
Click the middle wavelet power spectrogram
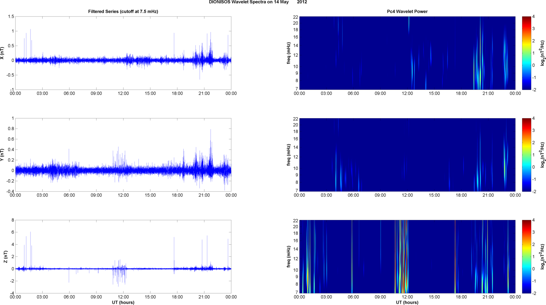(x=407, y=155)
